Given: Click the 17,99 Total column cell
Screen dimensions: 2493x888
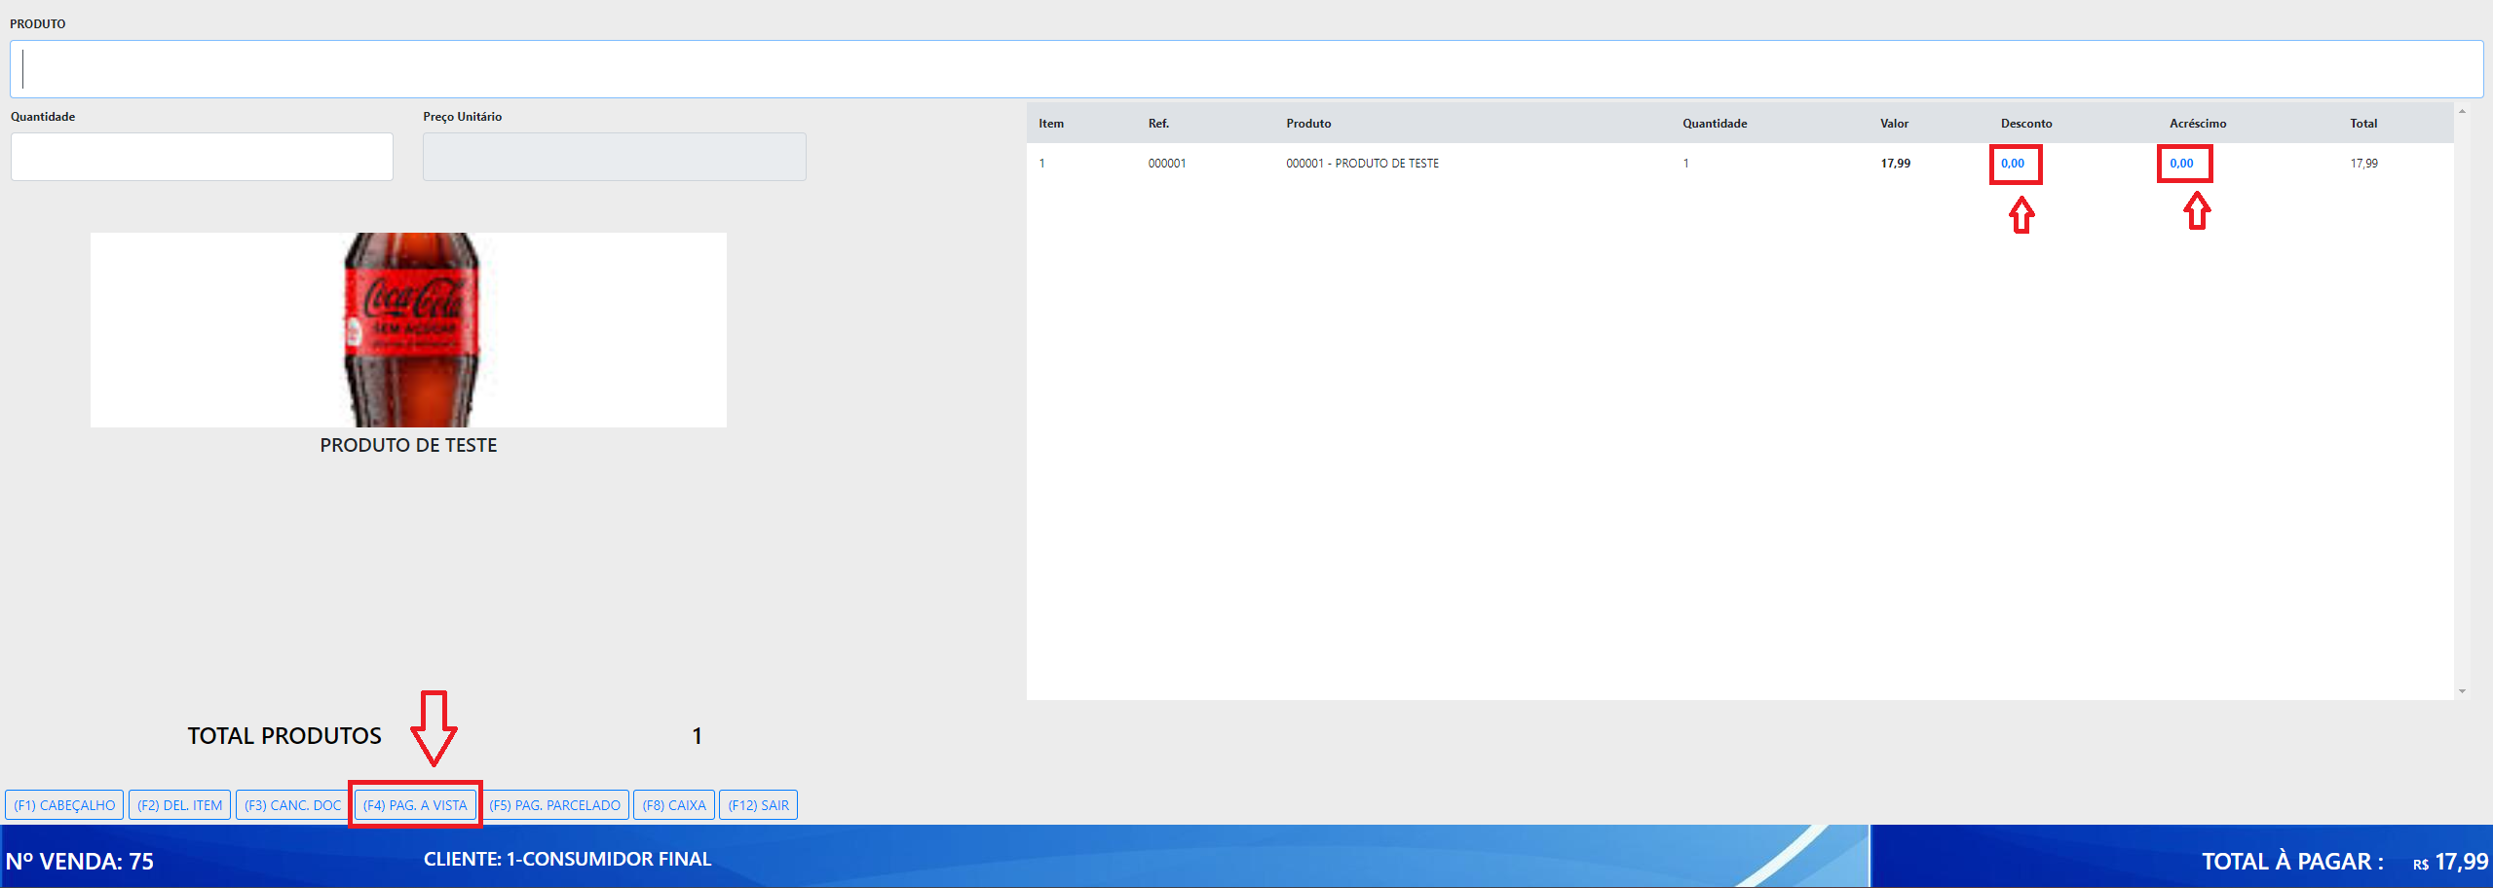Looking at the screenshot, I should tap(2363, 164).
